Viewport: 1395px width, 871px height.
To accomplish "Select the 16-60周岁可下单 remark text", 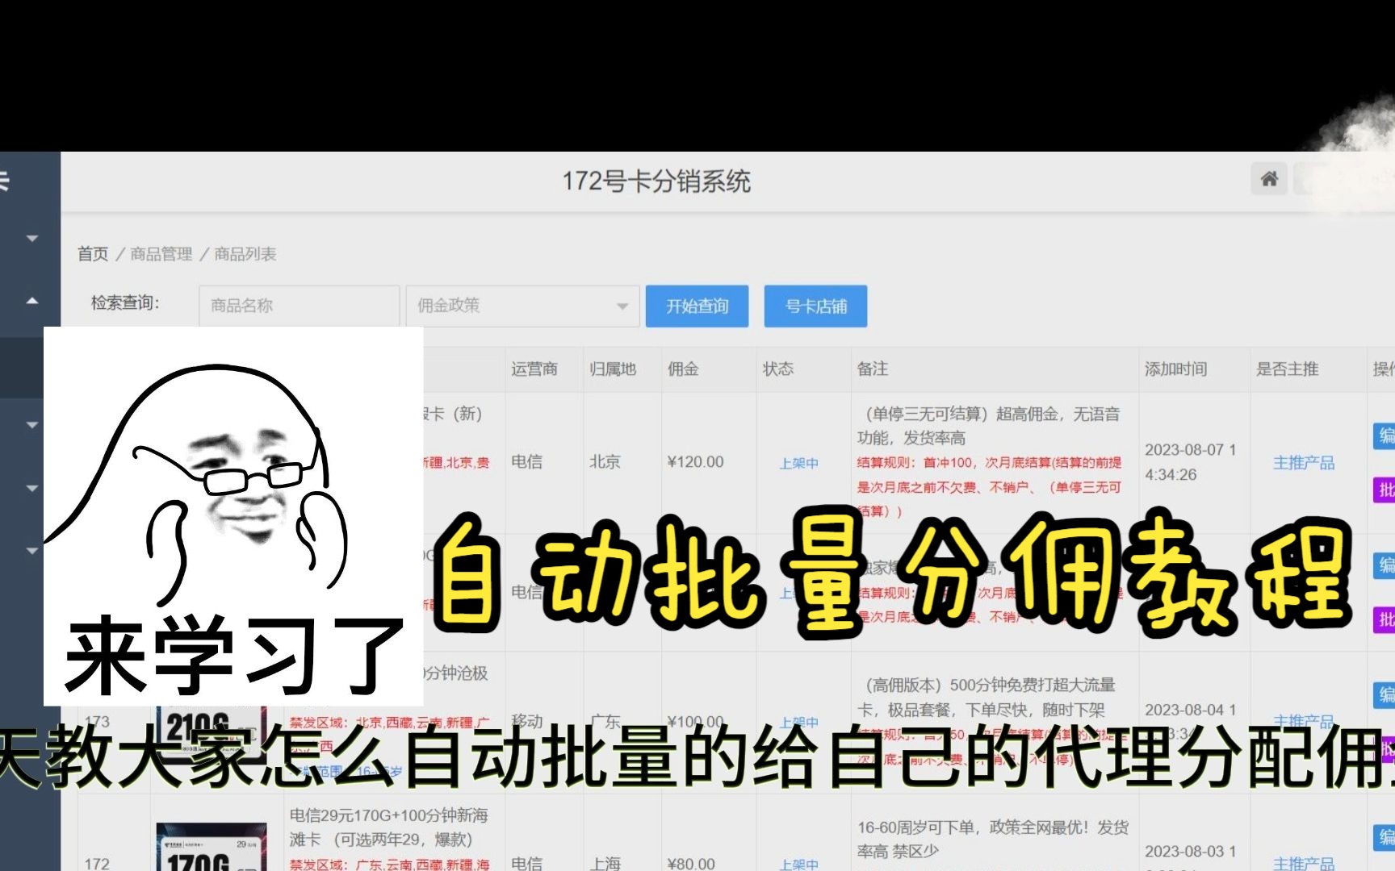I will (x=993, y=839).
